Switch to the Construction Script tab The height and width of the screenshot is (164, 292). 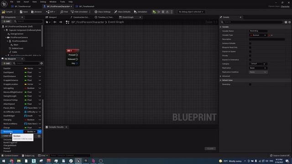[x=80, y=17]
